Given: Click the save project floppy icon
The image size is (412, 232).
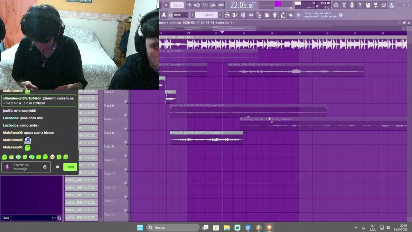Looking at the screenshot, I should tap(368, 5).
